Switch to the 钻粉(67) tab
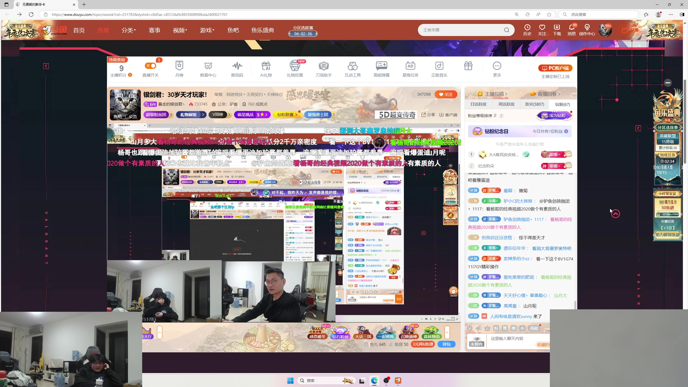 562,104
